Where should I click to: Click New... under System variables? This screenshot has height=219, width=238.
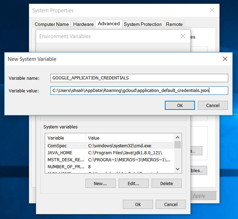100,183
